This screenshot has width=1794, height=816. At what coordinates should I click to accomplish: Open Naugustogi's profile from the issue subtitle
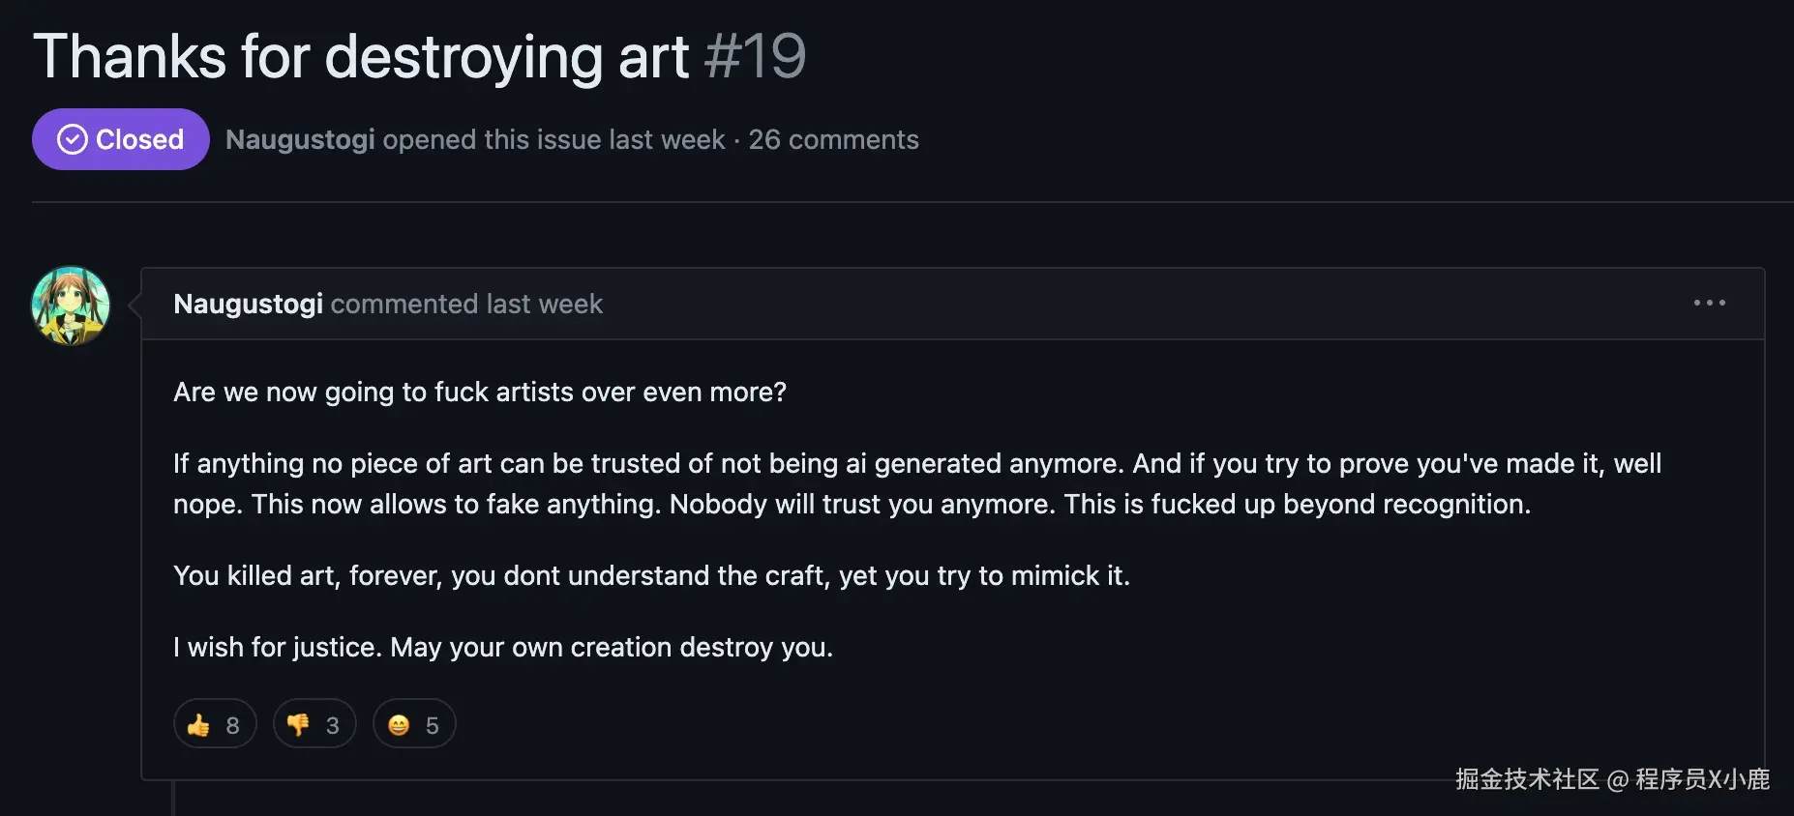pyautogui.click(x=300, y=139)
